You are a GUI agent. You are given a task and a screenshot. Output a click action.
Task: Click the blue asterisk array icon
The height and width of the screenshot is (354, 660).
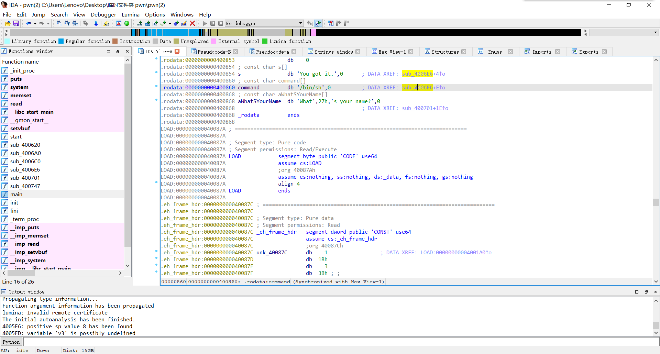[x=176, y=23]
